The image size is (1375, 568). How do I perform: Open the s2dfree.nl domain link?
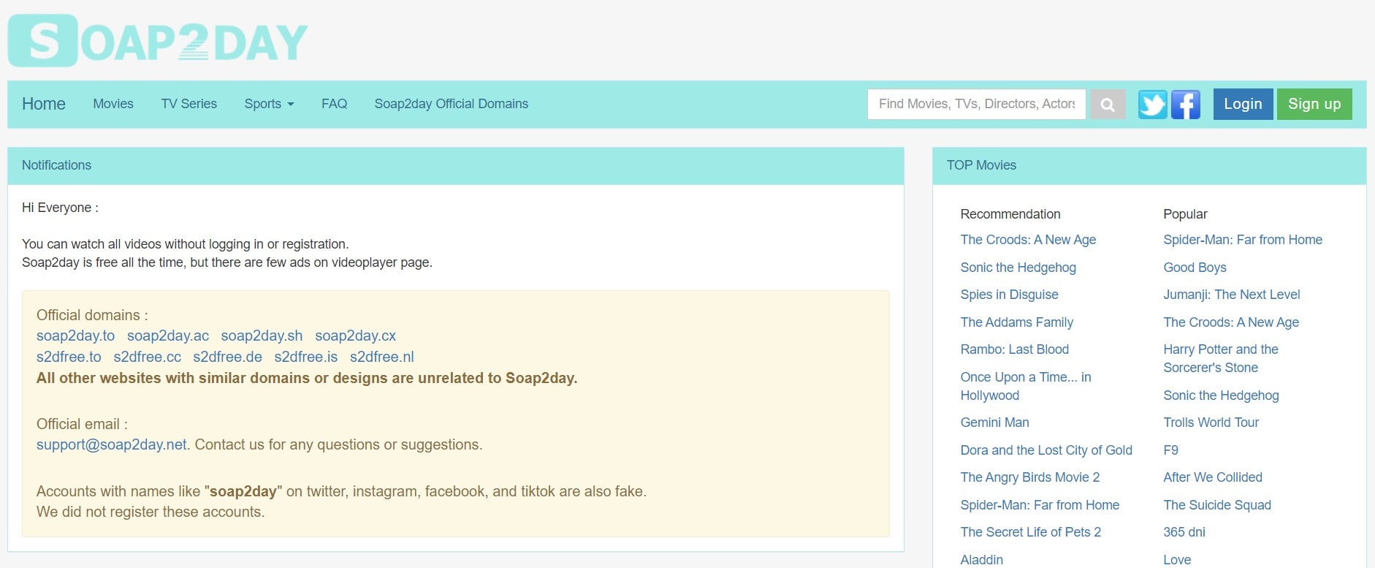(x=381, y=357)
